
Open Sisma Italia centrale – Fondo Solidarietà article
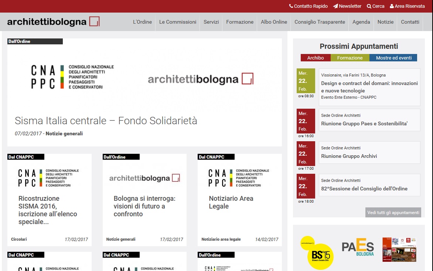click(x=106, y=121)
